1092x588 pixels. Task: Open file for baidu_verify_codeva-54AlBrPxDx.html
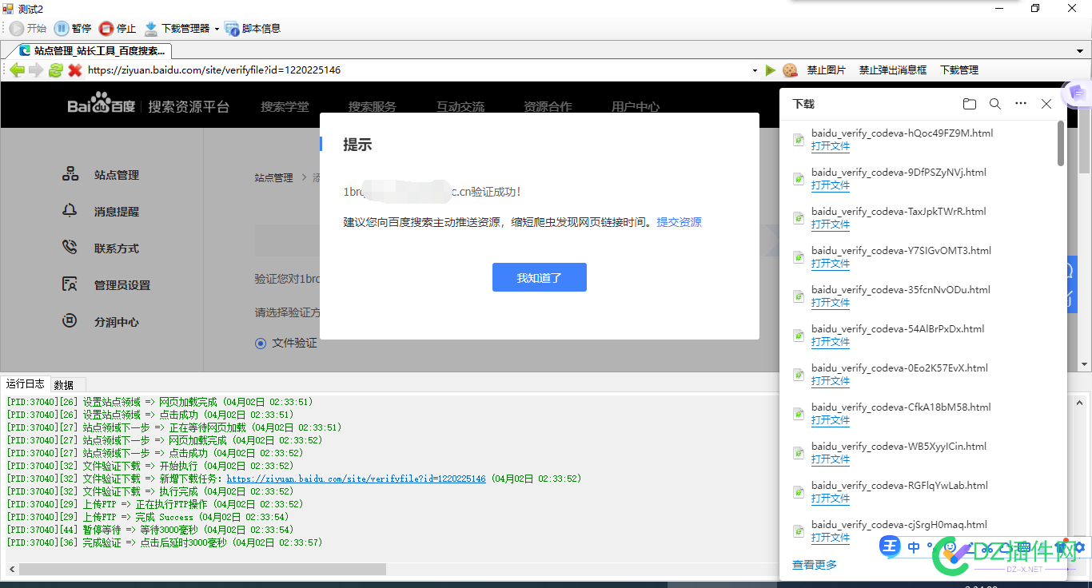(x=831, y=342)
